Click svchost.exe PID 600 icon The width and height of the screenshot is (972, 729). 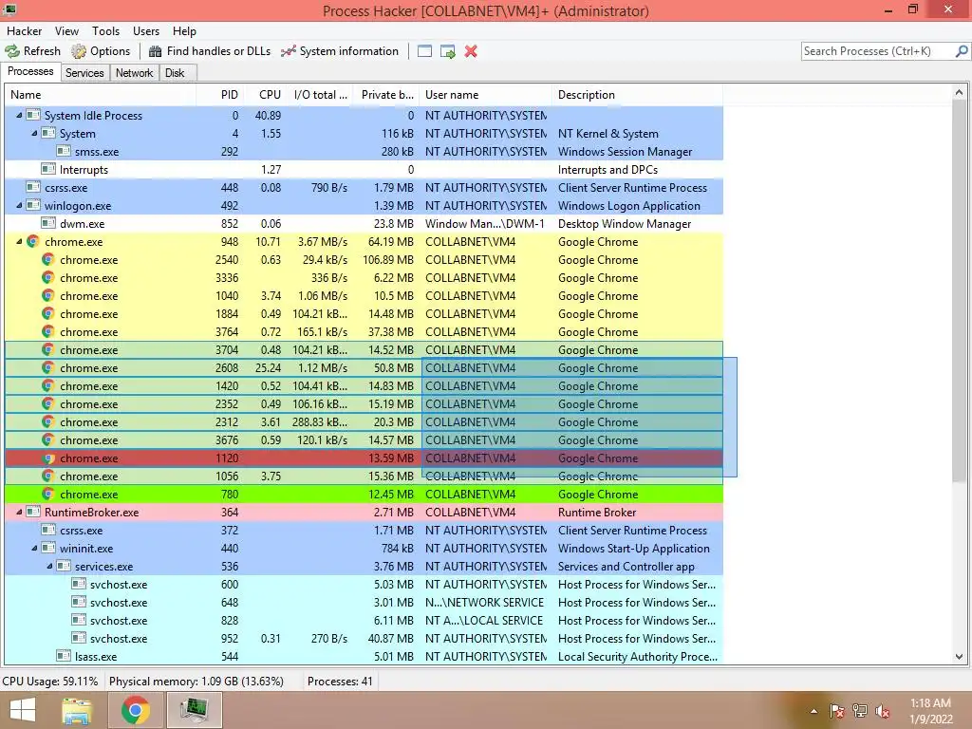[78, 584]
